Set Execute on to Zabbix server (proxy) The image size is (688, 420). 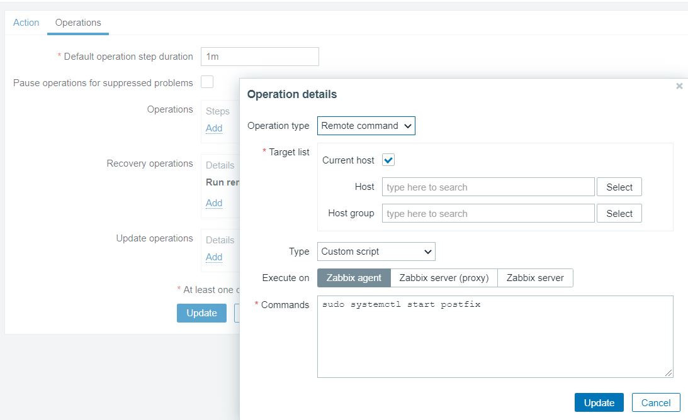(444, 278)
